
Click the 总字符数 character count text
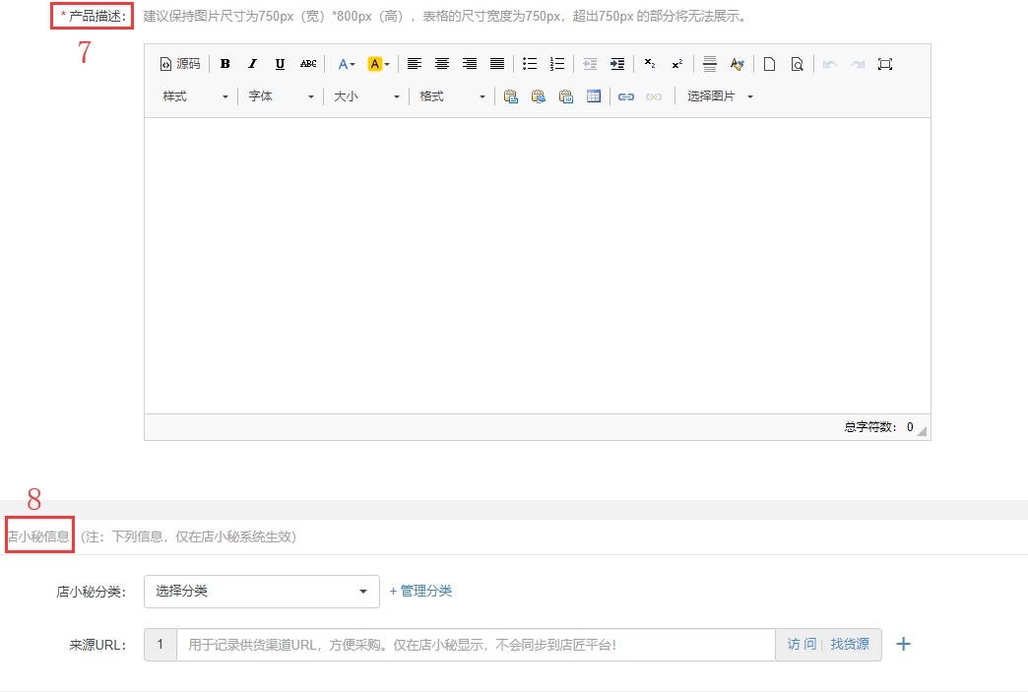coord(878,427)
